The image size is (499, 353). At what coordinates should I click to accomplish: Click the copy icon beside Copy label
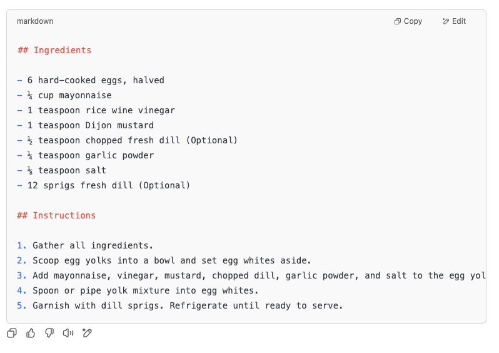pos(398,21)
